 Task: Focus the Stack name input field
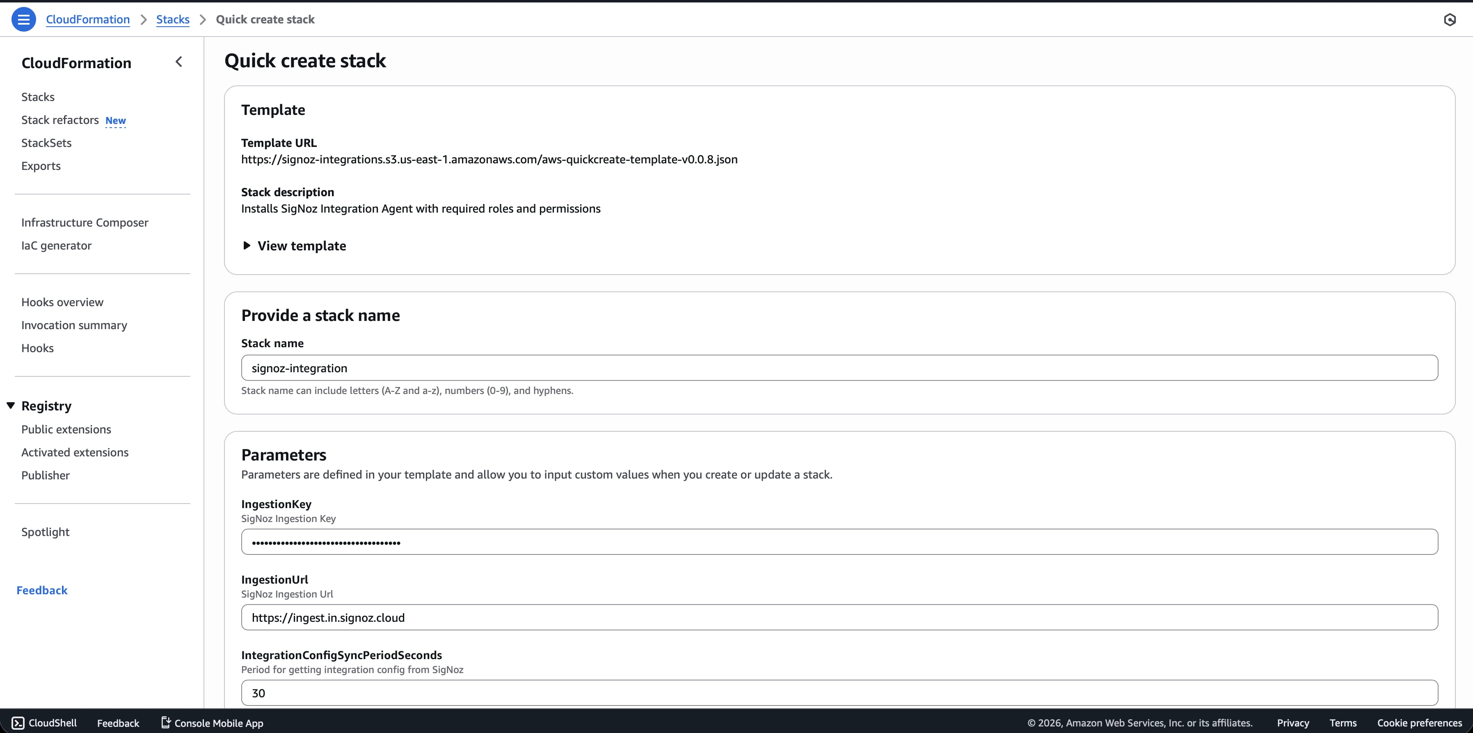pyautogui.click(x=839, y=368)
